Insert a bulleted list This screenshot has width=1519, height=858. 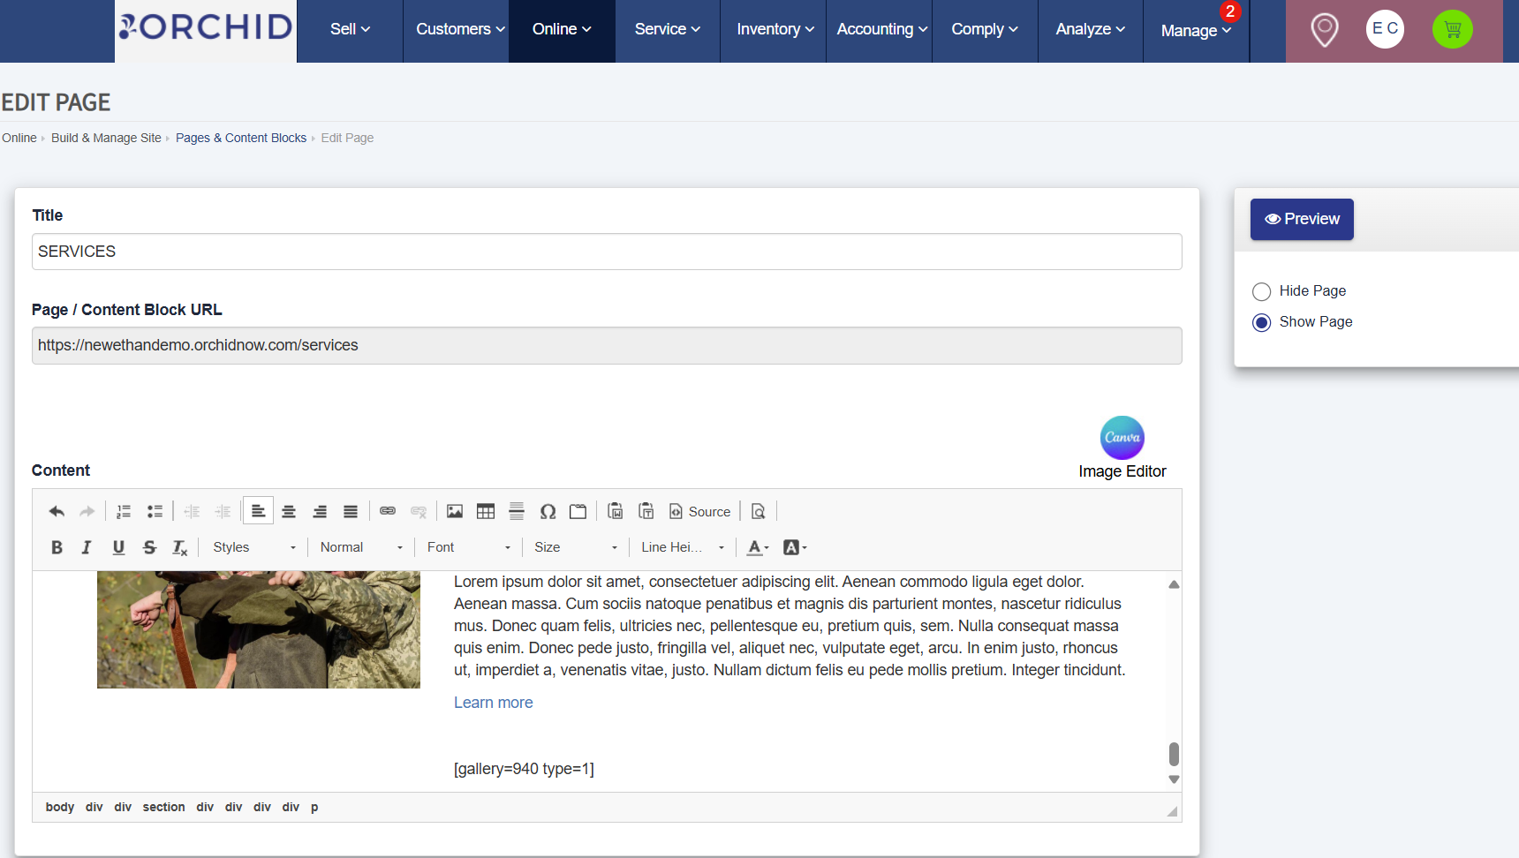coord(155,511)
